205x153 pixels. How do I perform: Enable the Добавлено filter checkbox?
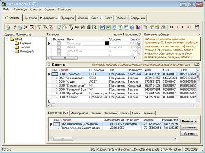59,51
